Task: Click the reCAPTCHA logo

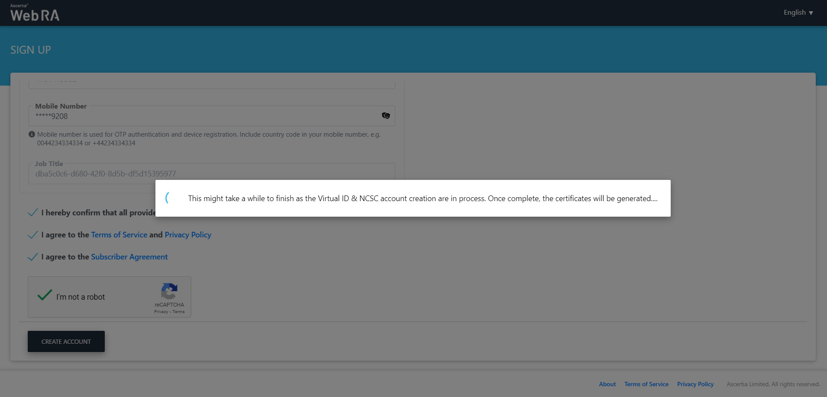Action: point(169,291)
